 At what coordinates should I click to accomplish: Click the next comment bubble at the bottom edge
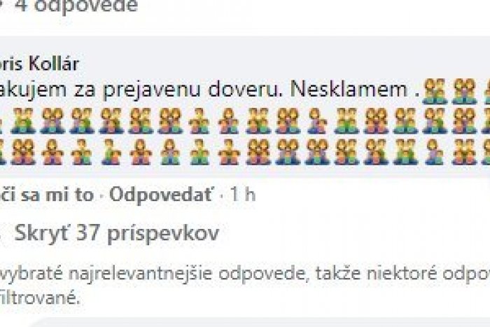click(260, 323)
